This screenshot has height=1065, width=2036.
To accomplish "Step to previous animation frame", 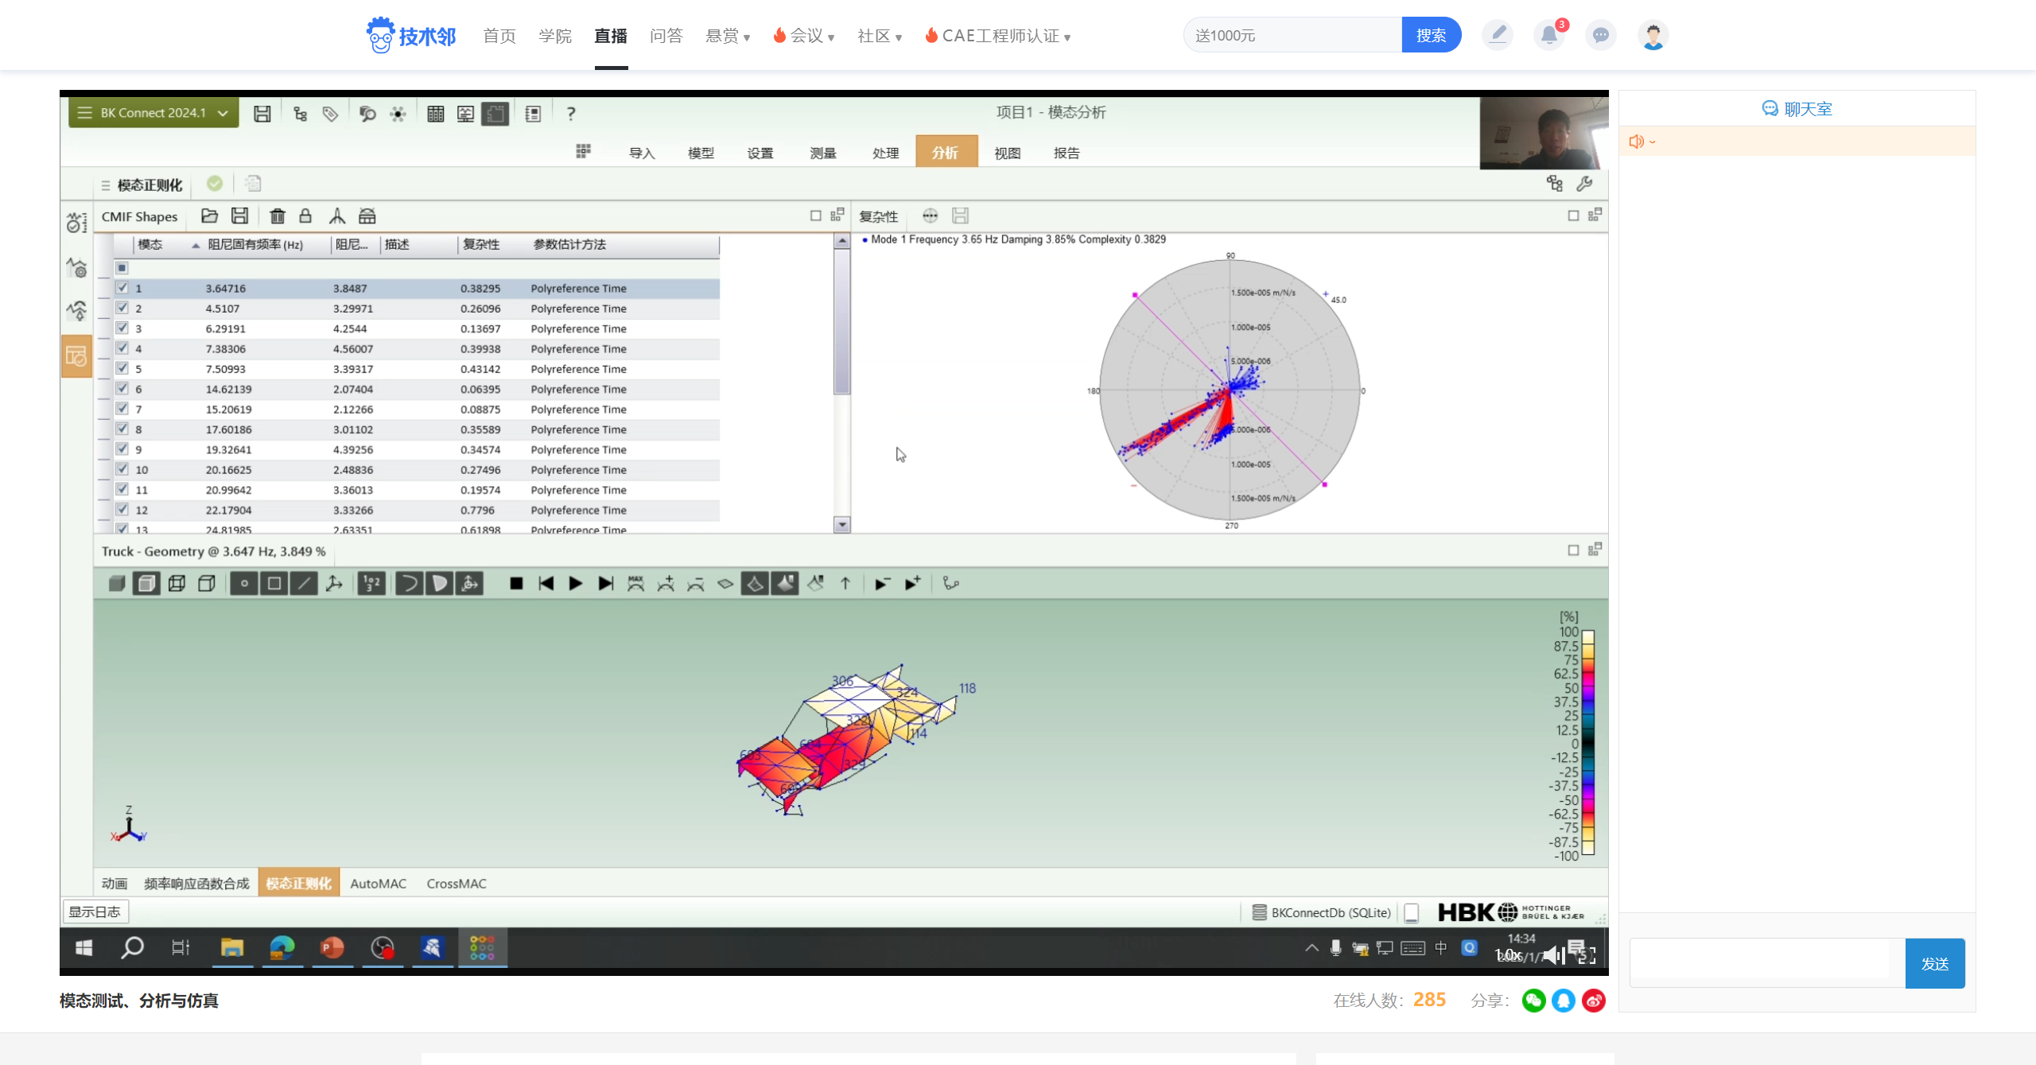I will coord(546,584).
